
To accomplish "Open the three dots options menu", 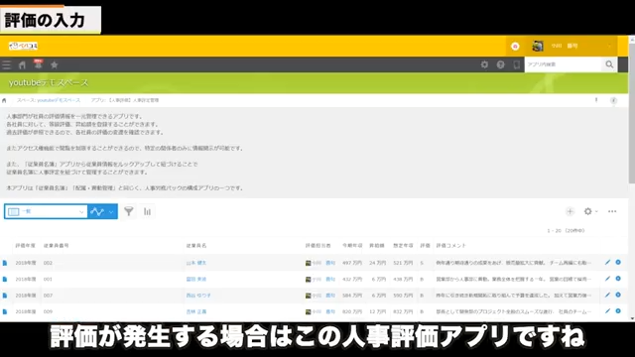I will click(x=612, y=211).
